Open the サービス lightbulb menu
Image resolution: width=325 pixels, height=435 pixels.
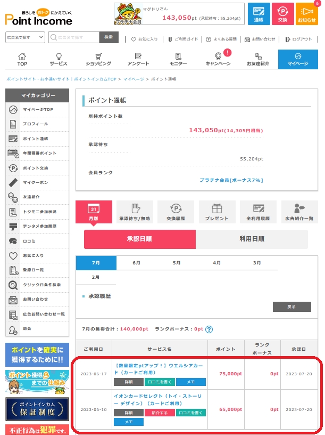pyautogui.click(x=59, y=59)
